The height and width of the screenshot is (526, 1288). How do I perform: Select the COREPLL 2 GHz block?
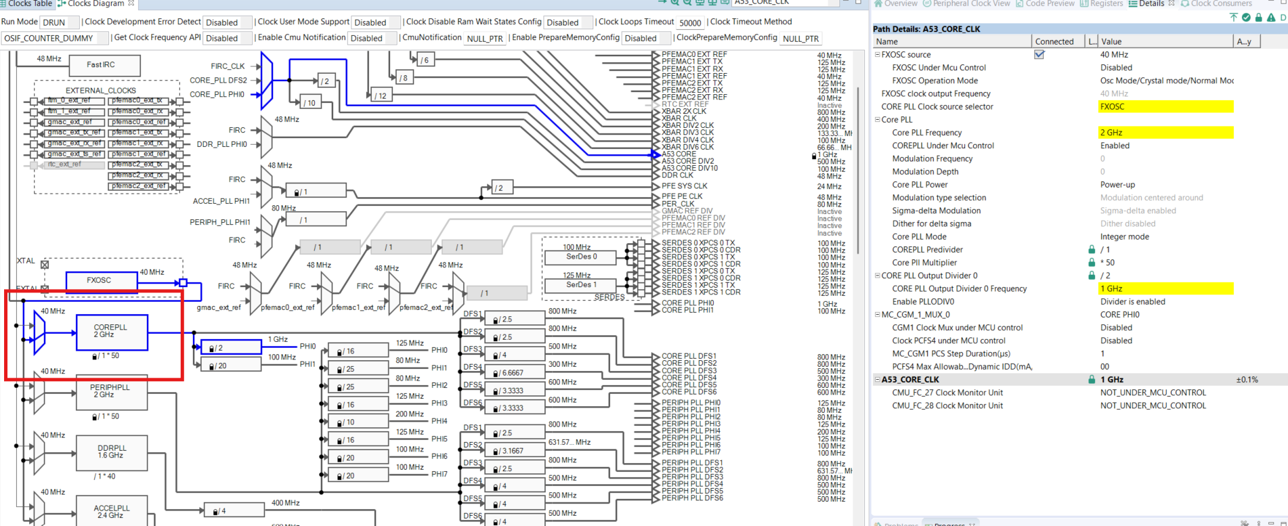(x=112, y=332)
